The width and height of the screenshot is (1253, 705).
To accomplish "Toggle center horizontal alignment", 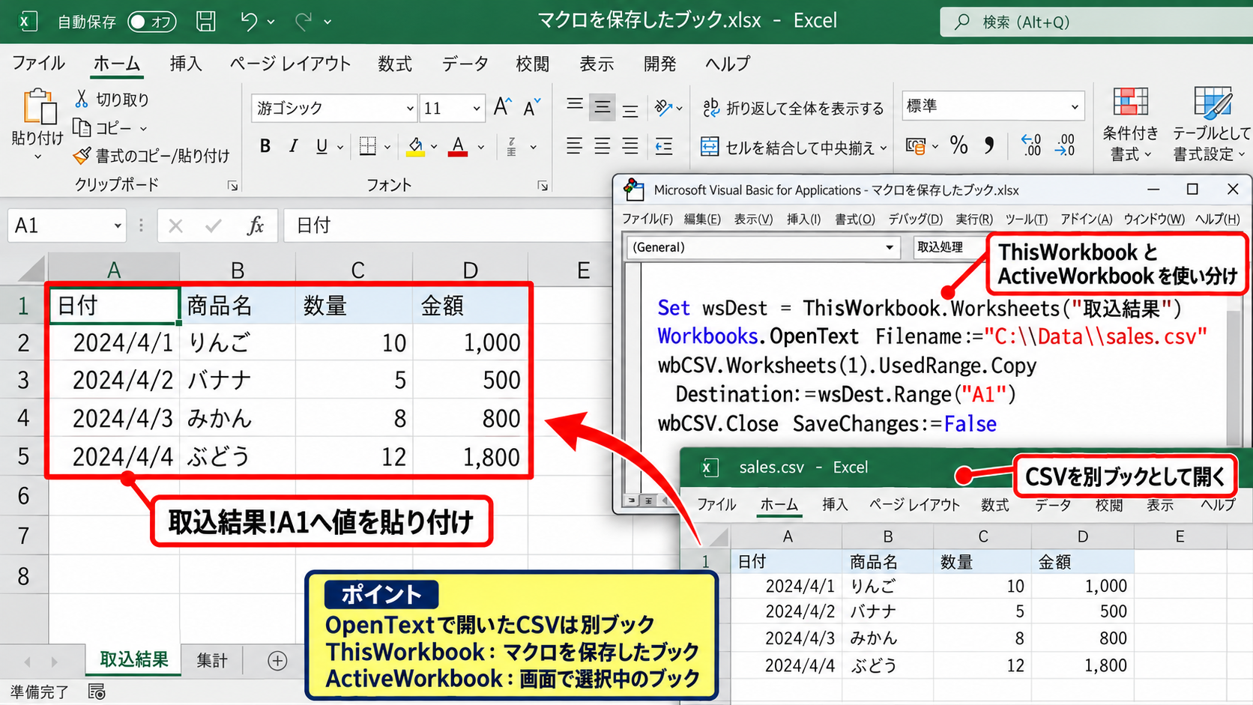I will click(x=603, y=145).
